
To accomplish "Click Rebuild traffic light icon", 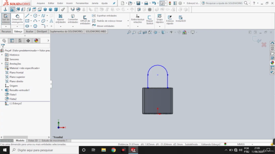I will pyautogui.click(x=170, y=3).
